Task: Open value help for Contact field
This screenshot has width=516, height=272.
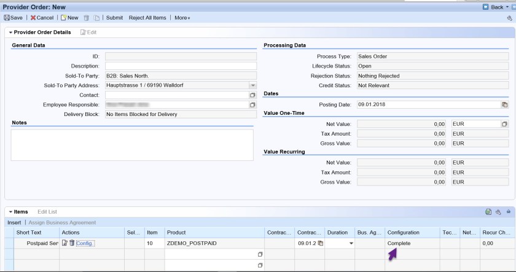Action: [252, 95]
